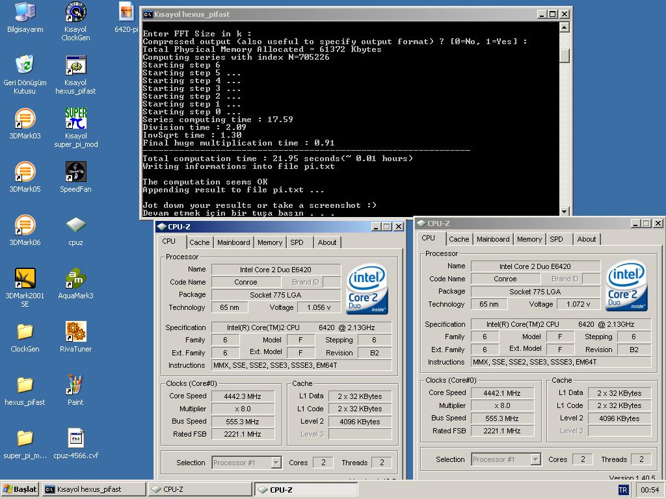
Task: Select the 3DMark06 desktop shortcut
Action: point(25,231)
